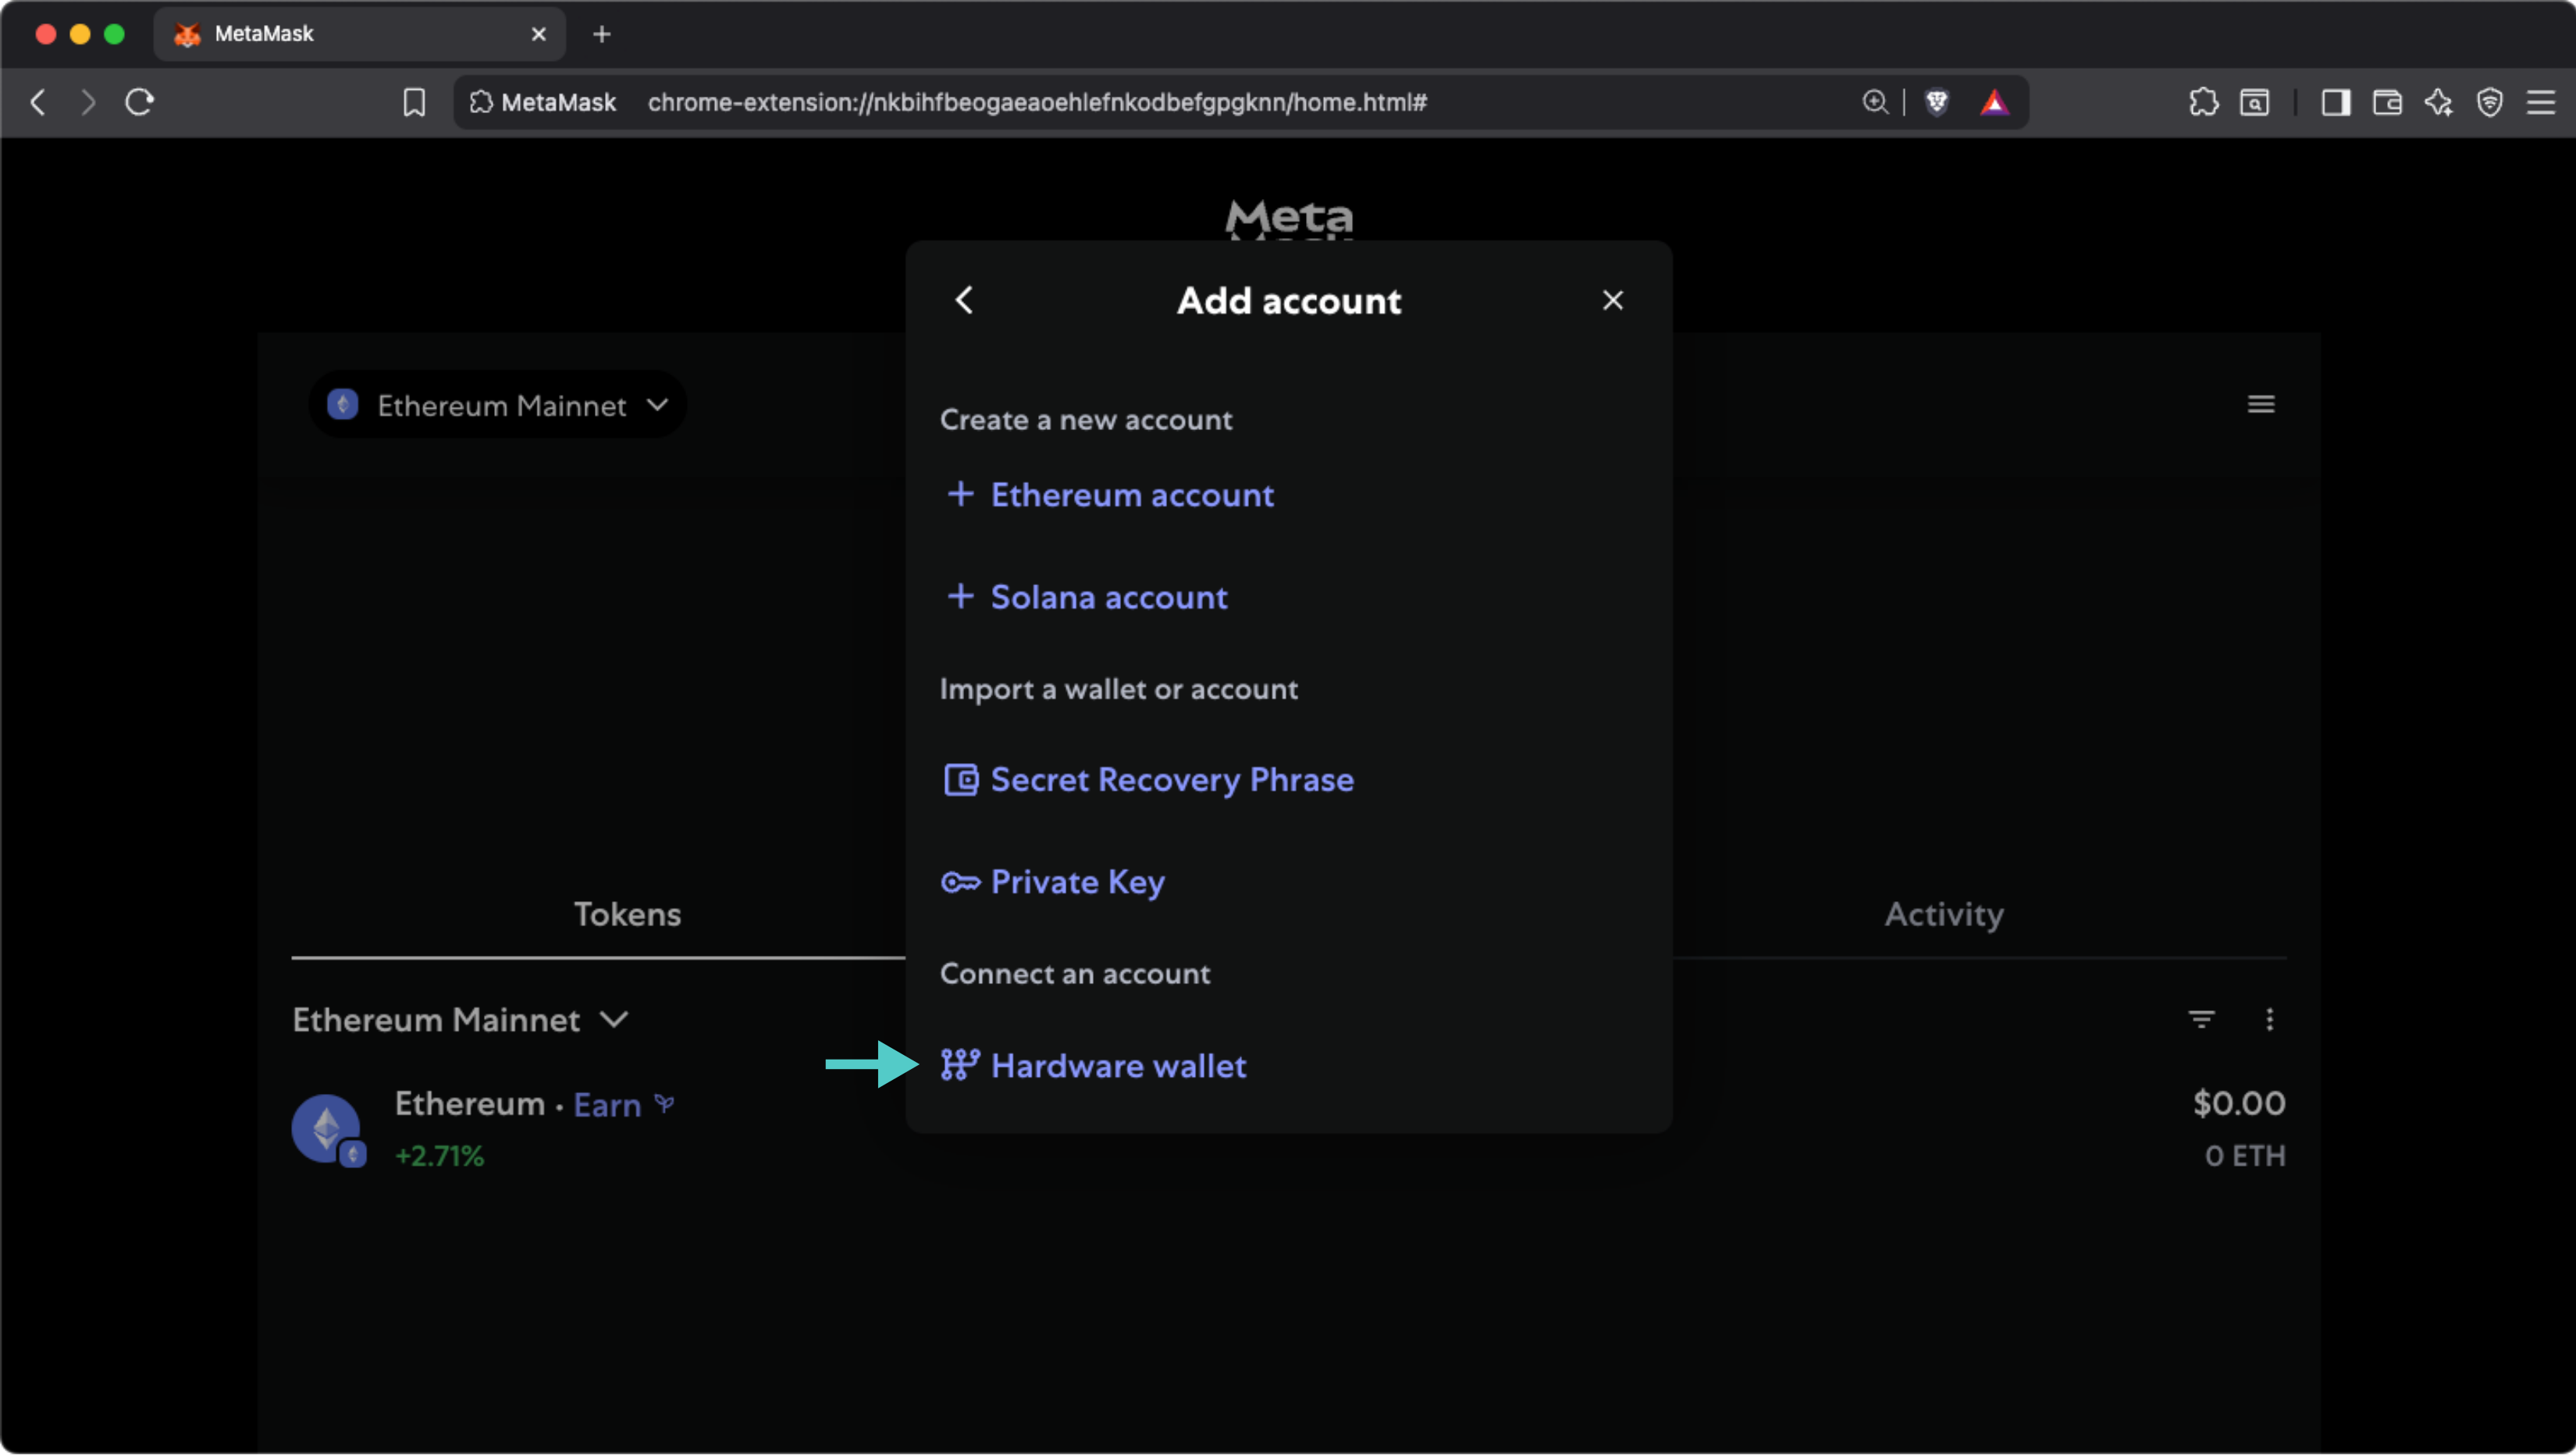This screenshot has width=2576, height=1456.
Task: Click the +2.71% price change
Action: (439, 1156)
